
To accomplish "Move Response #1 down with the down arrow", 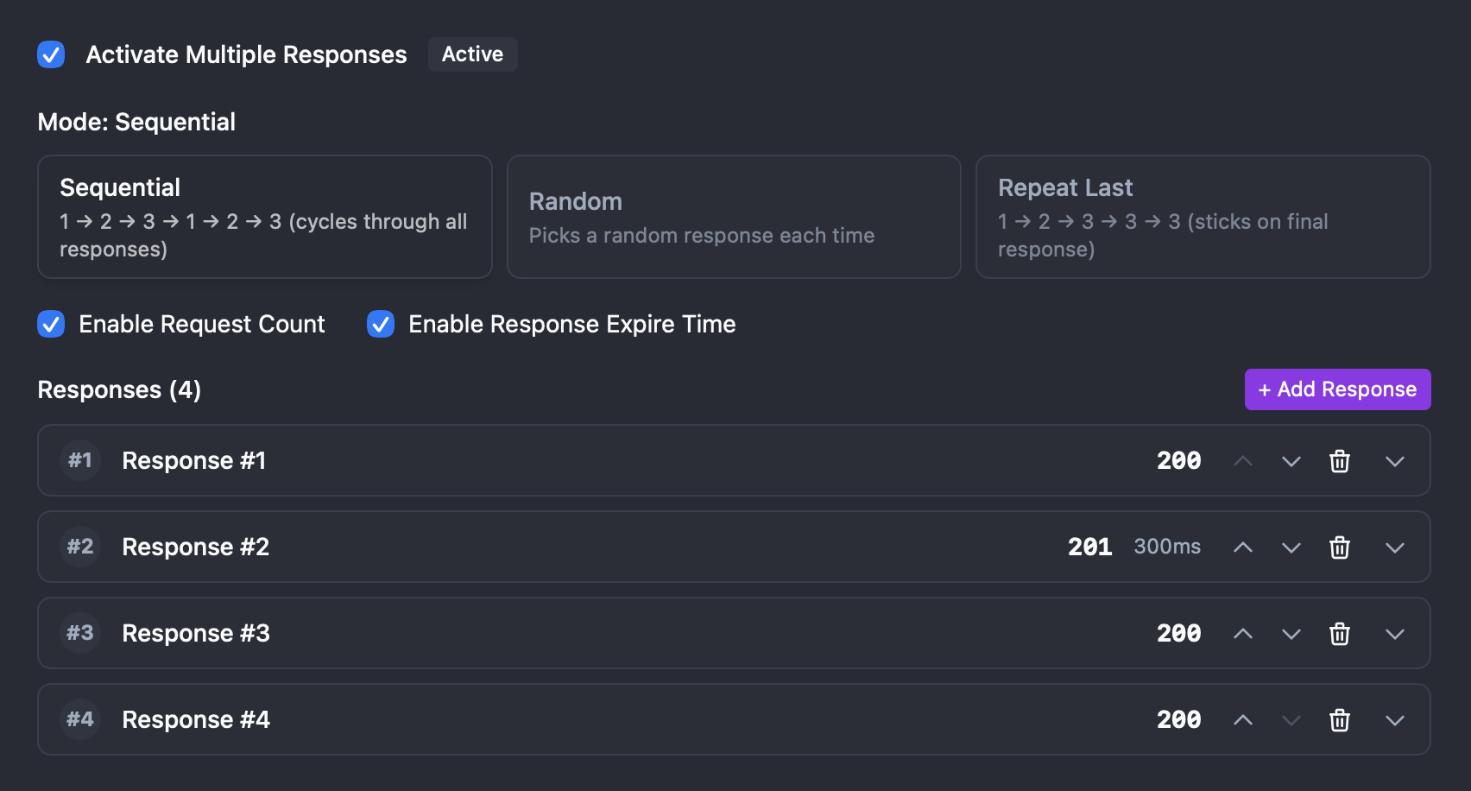I will pyautogui.click(x=1291, y=461).
